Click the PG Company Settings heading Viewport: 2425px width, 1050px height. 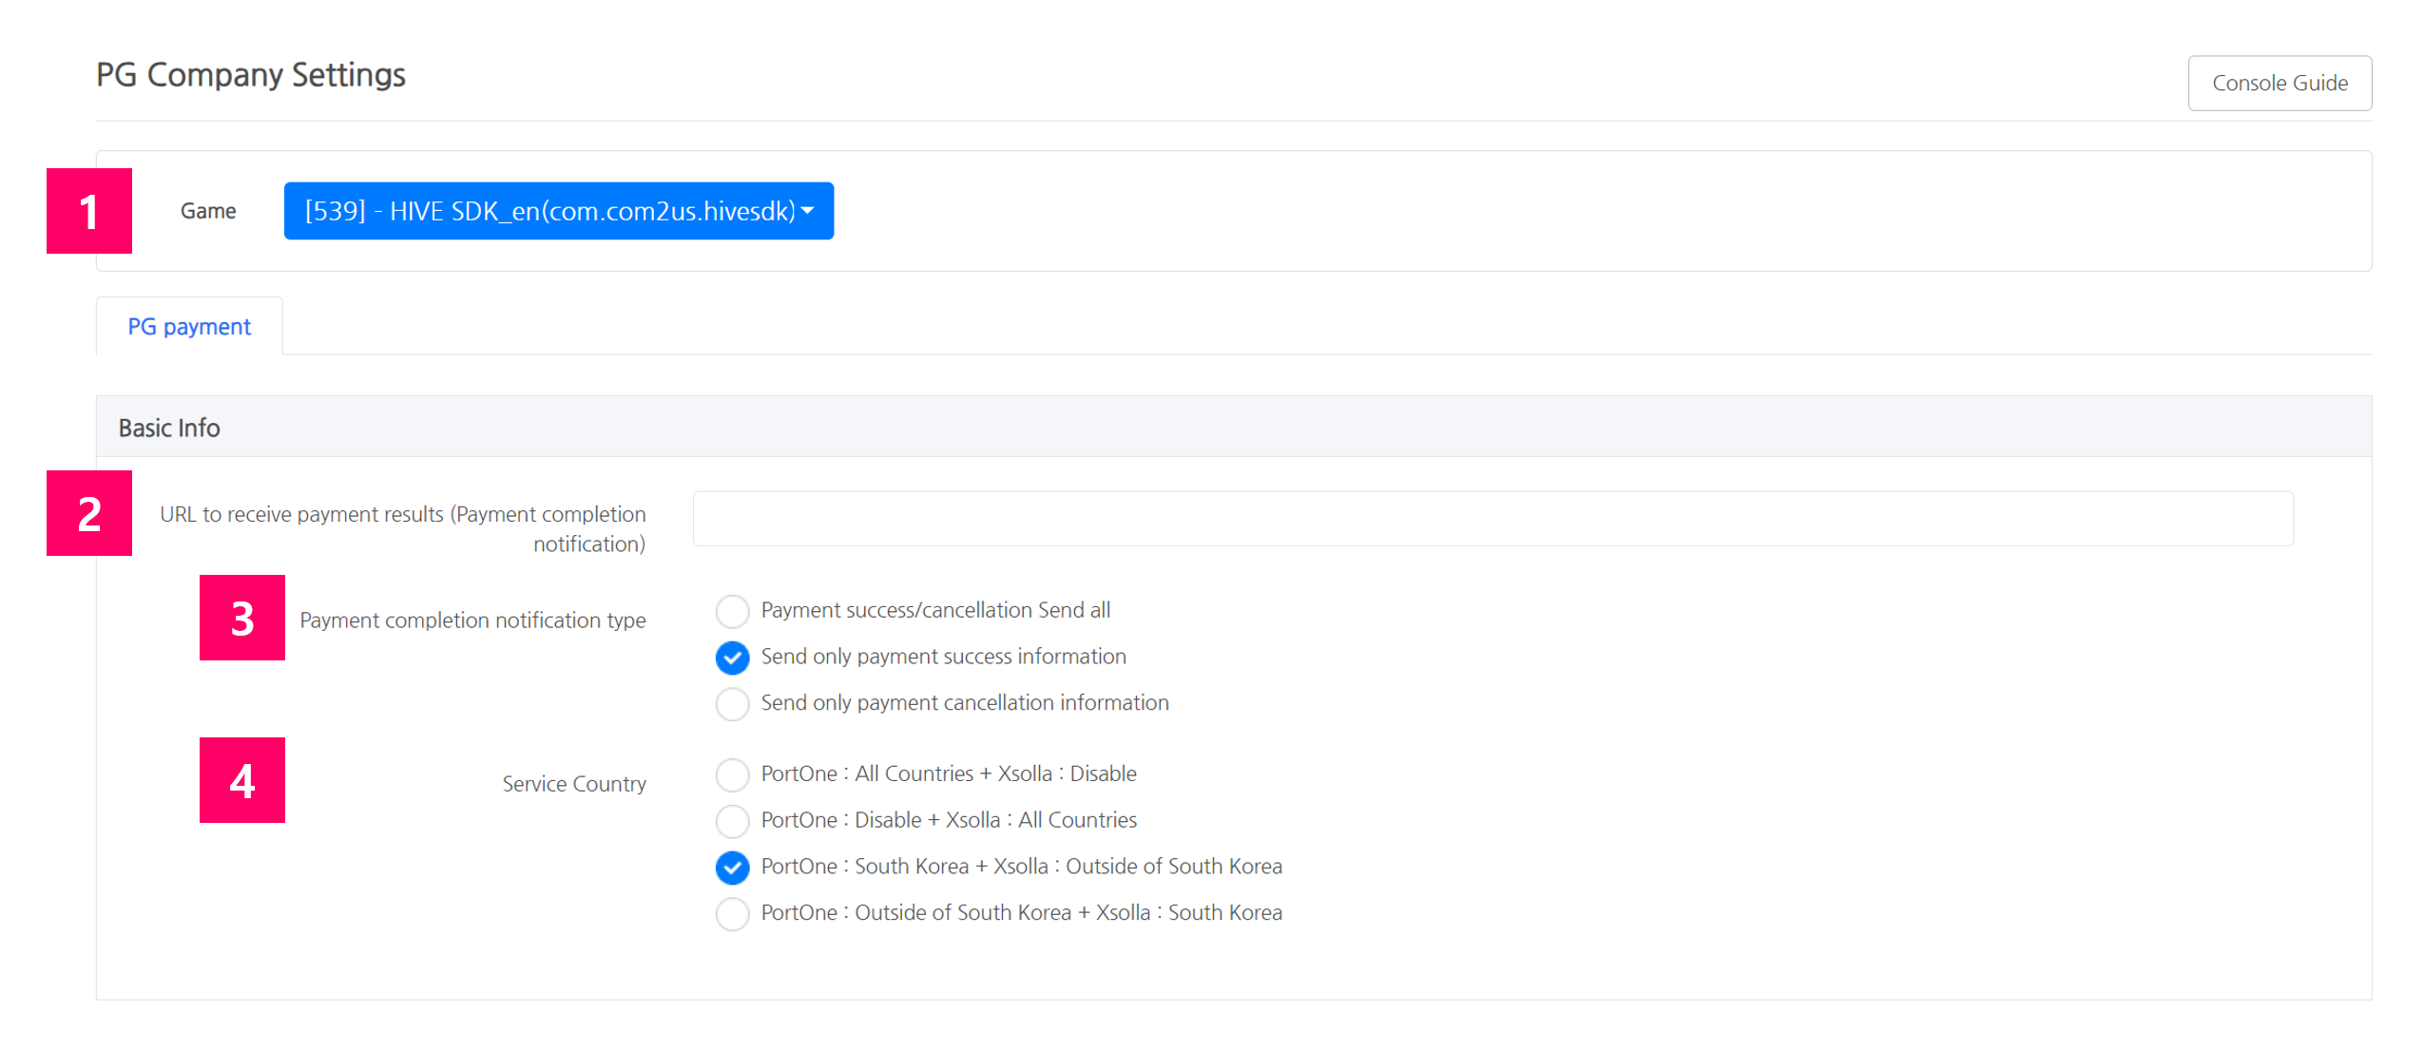point(251,74)
